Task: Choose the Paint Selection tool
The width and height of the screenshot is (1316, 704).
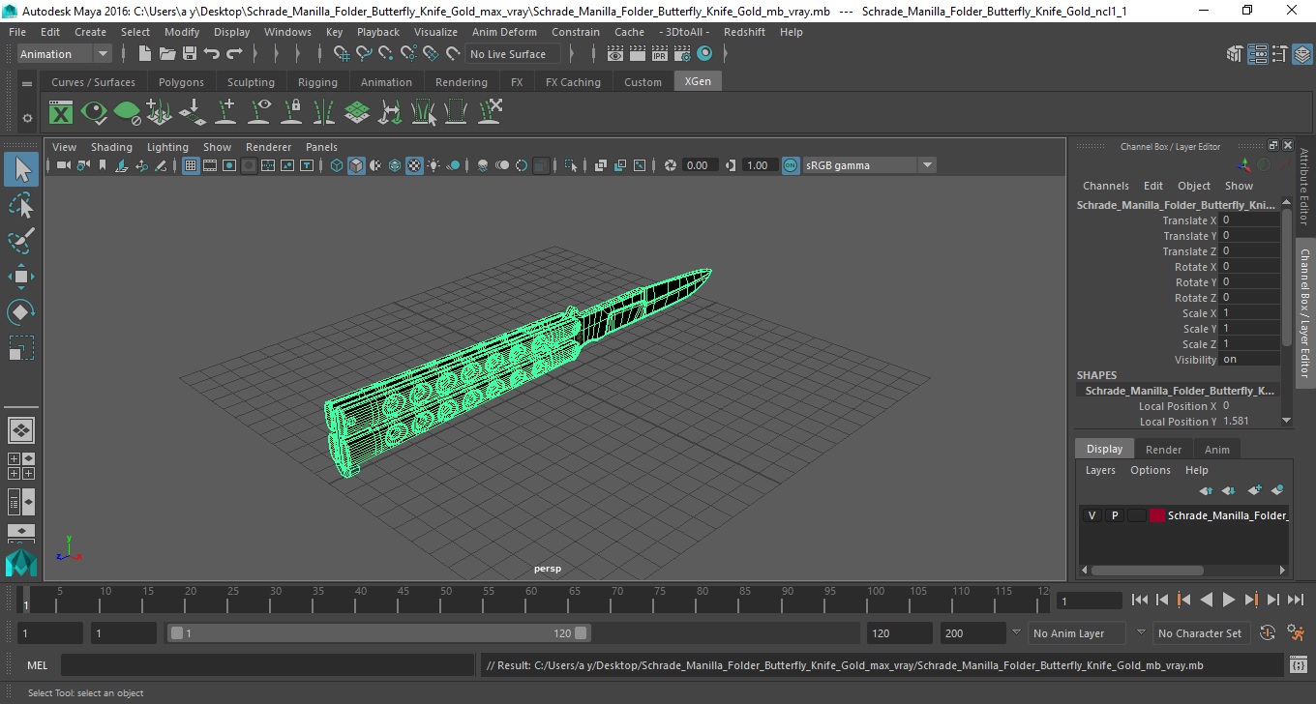Action: (x=21, y=241)
